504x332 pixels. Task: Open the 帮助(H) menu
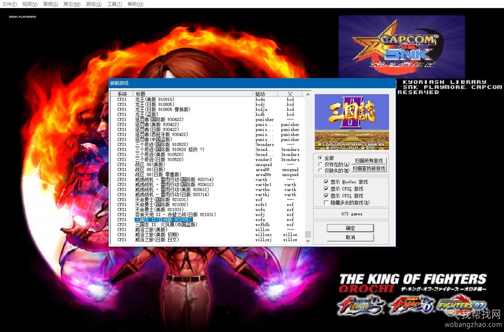pos(135,4)
